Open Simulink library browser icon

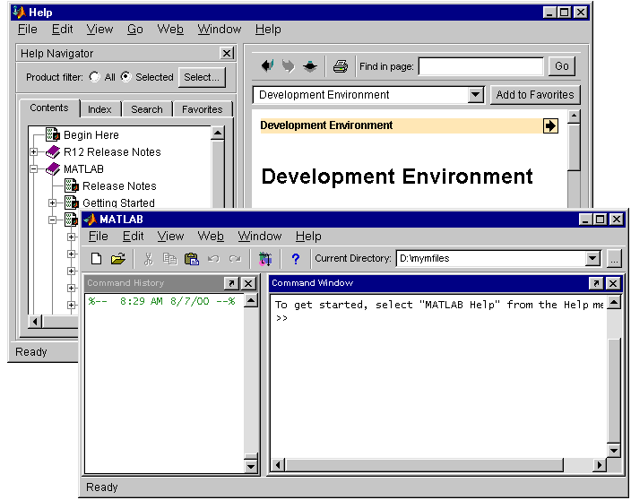click(264, 259)
